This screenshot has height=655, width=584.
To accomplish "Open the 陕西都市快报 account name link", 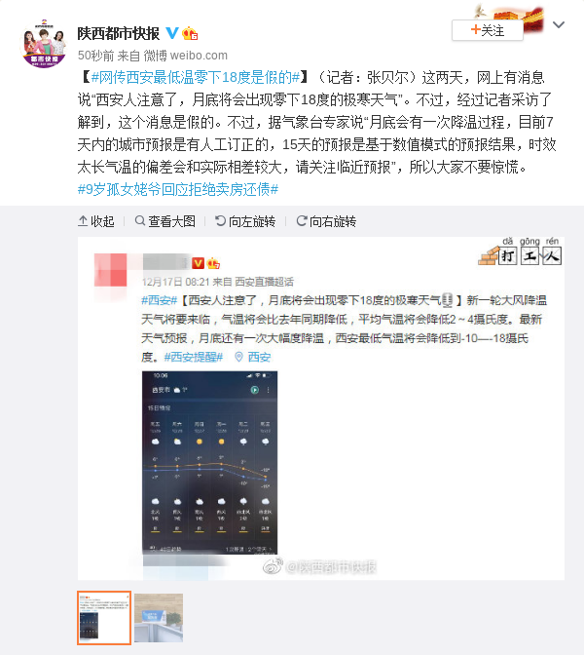I will coord(119,33).
